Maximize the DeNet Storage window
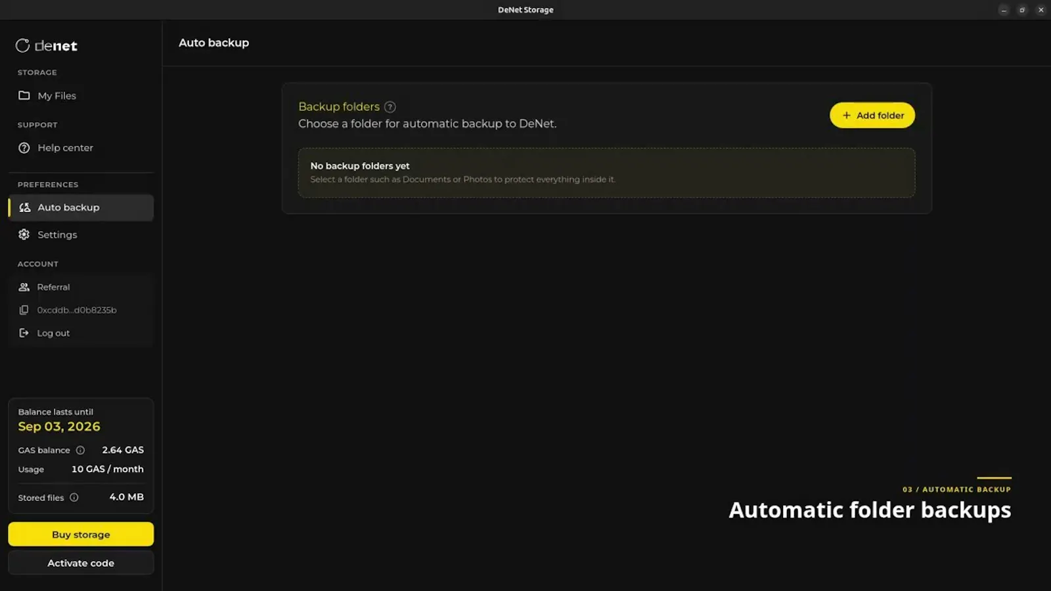 pos(1022,10)
